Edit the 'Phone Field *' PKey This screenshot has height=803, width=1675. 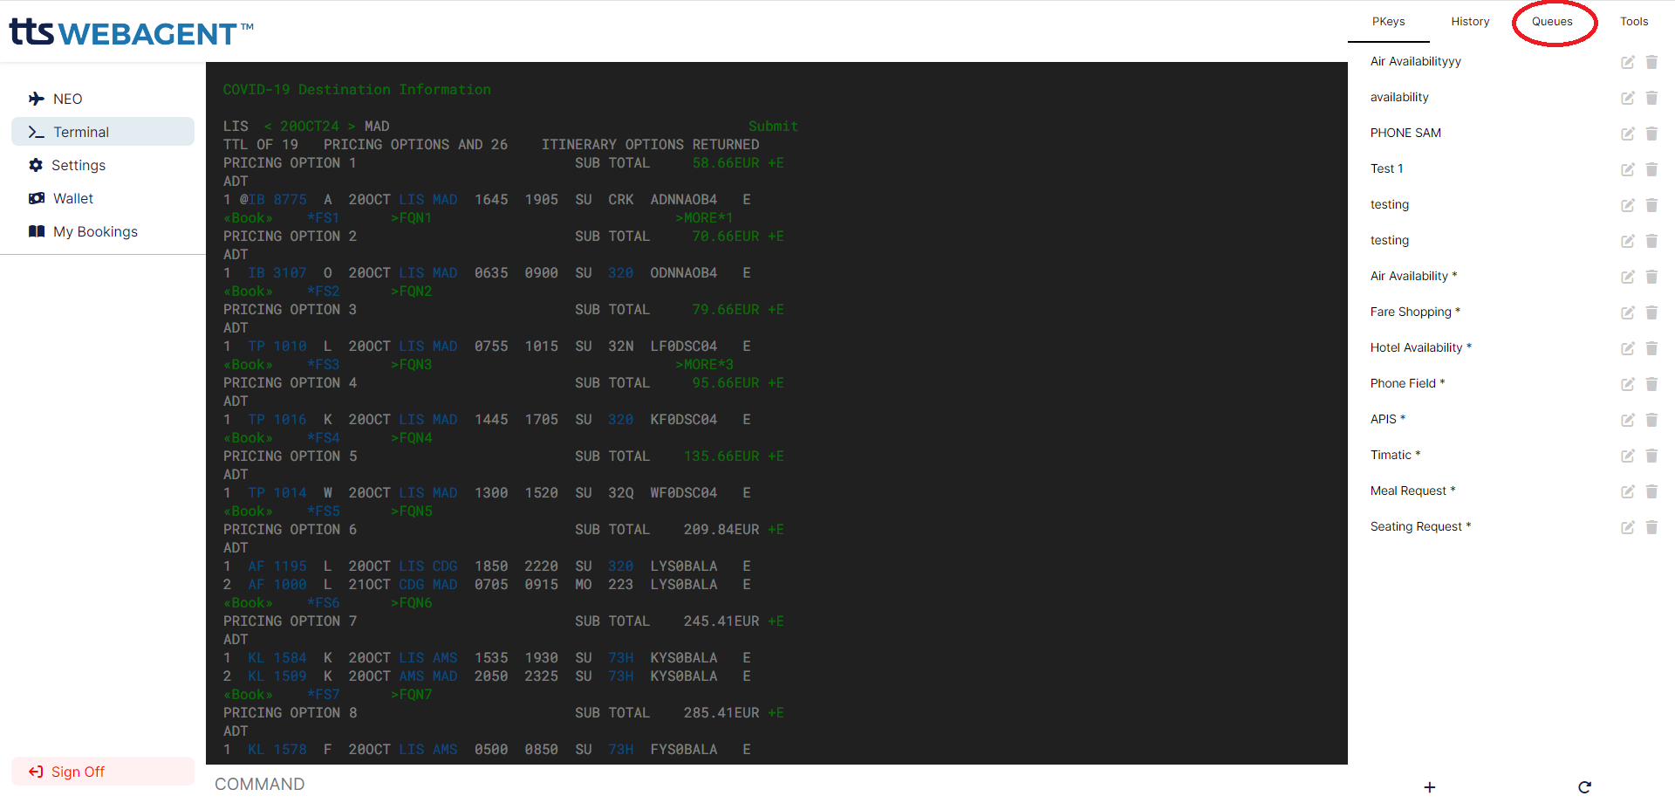[x=1627, y=384]
